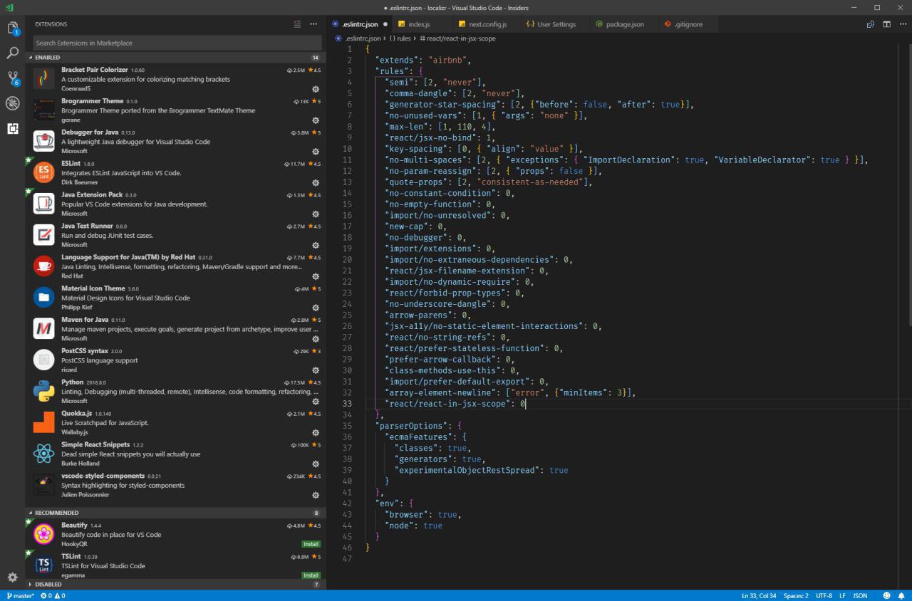The image size is (912, 601).
Task: Click "browser" key on line 43
Action: (406, 514)
